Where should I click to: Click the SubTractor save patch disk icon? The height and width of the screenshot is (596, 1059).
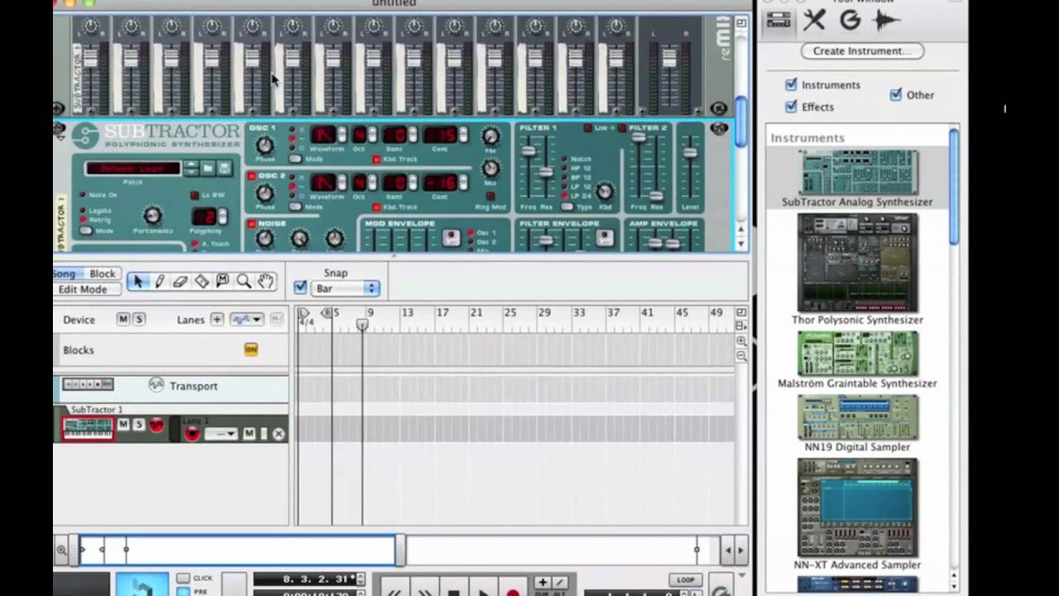point(223,168)
